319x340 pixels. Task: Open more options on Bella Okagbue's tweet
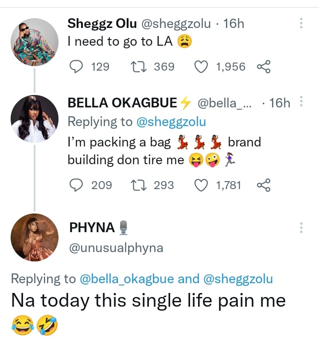pos(301,102)
